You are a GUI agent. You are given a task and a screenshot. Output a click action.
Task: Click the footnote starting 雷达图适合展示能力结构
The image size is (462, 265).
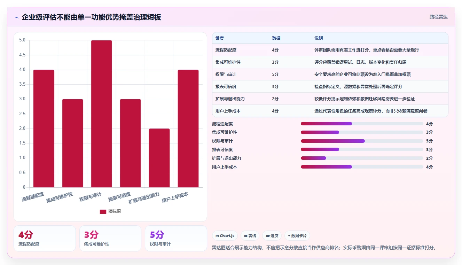coord(324,248)
